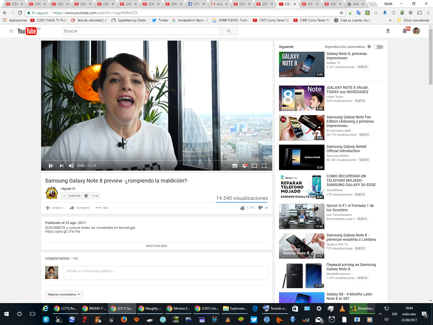Open YouTube notifications bell
Screen dimensions: 433x325
(x=405, y=31)
